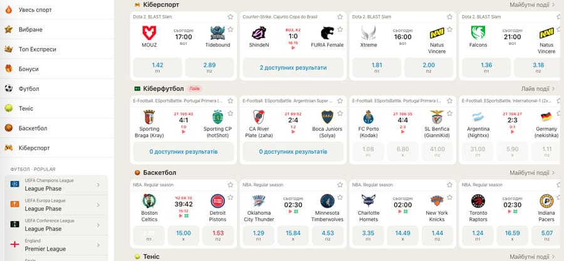The height and width of the screenshot is (261, 564).
Task: Expand UEFA Europa League League Phase
Action: pyautogui.click(x=99, y=205)
